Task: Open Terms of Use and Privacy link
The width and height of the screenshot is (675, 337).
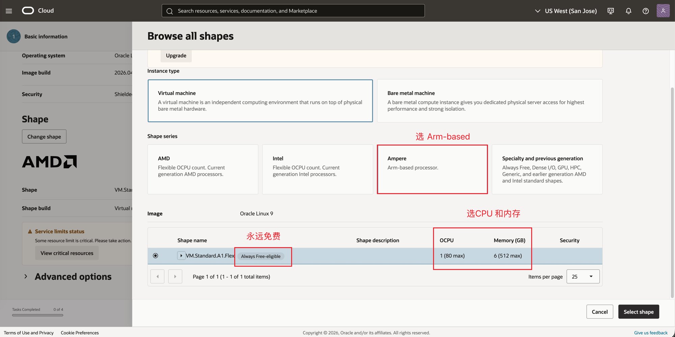Action: 29,333
